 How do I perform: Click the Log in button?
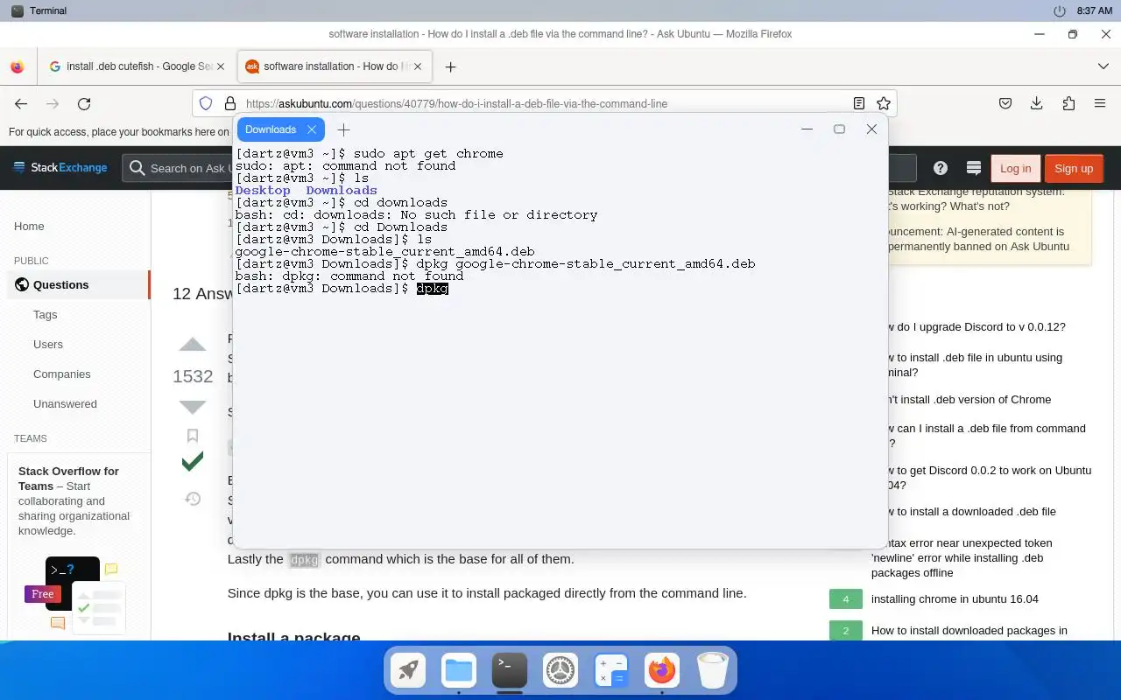pyautogui.click(x=1015, y=168)
